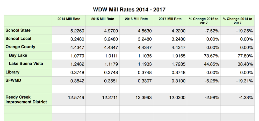Select the Bay Lake row label
259x121 pixels.
pyautogui.click(x=18, y=55)
